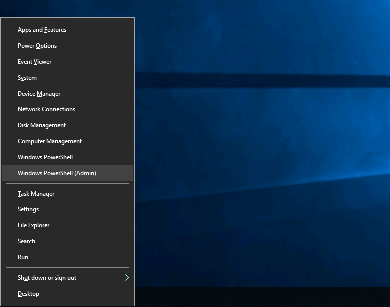Launch File Explorer

[68, 225]
